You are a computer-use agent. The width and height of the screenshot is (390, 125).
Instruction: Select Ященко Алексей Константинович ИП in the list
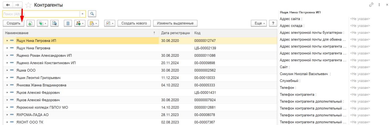(x=46, y=63)
